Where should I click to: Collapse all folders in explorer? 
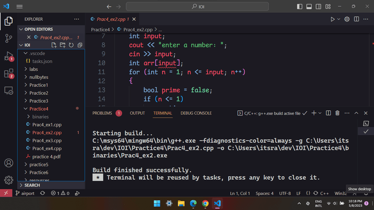tap(79, 45)
